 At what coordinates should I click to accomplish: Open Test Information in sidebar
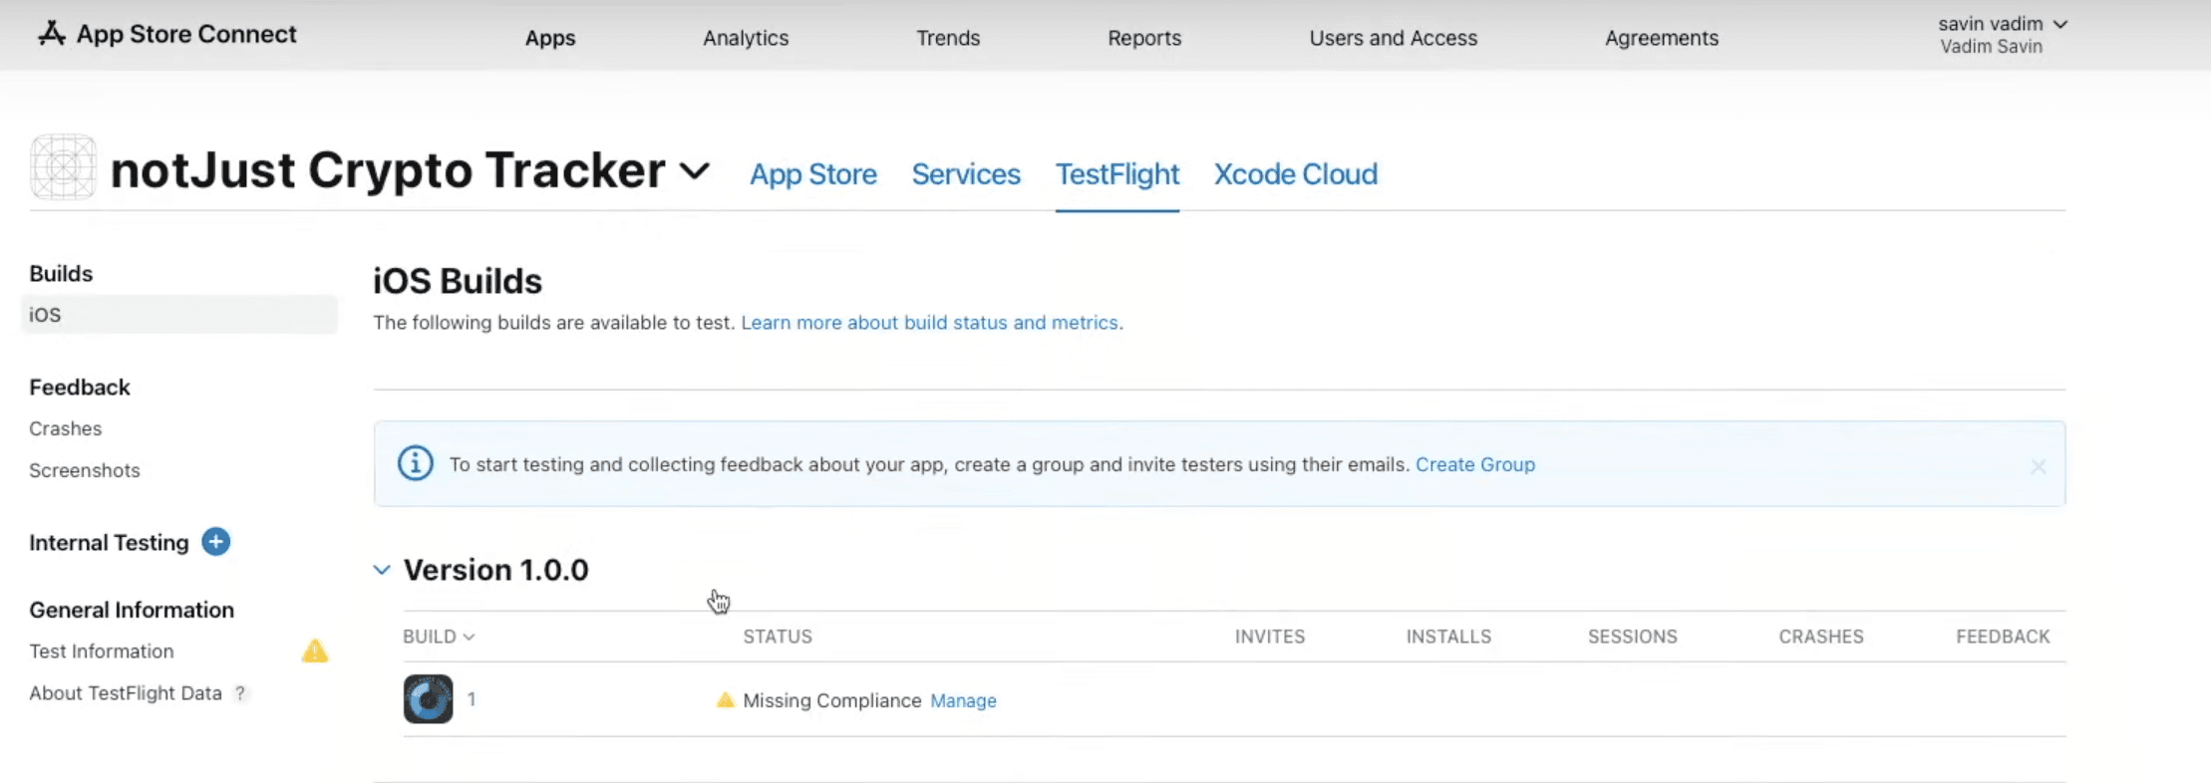tap(102, 652)
